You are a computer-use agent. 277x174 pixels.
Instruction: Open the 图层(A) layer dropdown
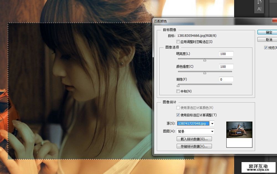(x=212, y=131)
